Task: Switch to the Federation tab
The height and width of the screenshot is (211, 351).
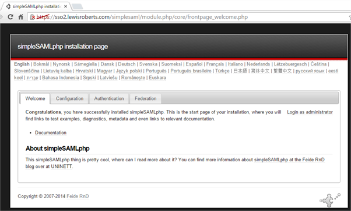Action: (x=146, y=99)
